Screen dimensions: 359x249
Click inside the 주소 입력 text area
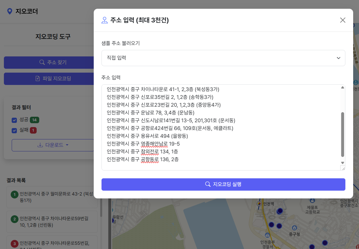[x=221, y=127]
